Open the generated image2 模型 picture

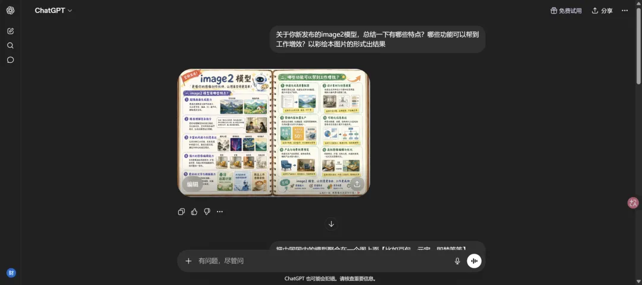click(273, 133)
